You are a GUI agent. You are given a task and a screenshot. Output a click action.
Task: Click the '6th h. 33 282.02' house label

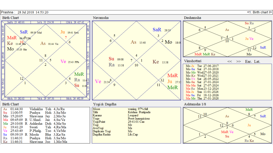tap(16, 99)
